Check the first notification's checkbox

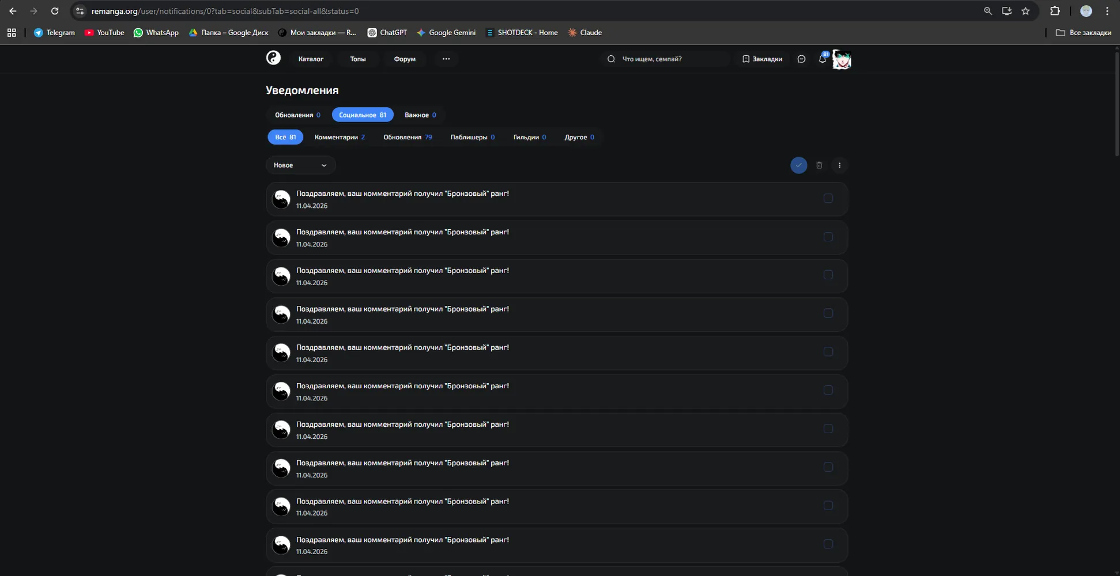pos(828,198)
